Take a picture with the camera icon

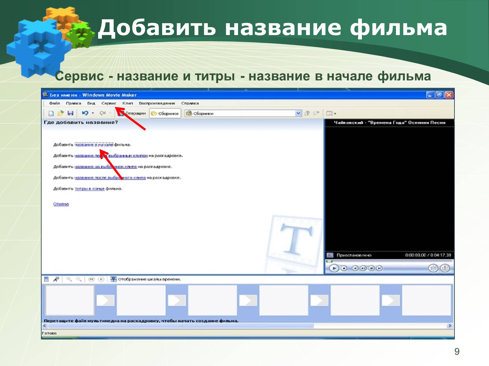pos(445,268)
